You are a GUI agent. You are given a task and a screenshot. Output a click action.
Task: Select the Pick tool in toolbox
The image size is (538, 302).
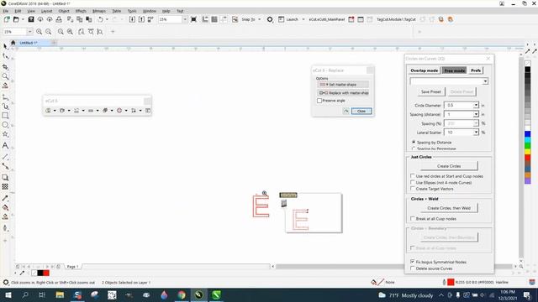point(5,46)
